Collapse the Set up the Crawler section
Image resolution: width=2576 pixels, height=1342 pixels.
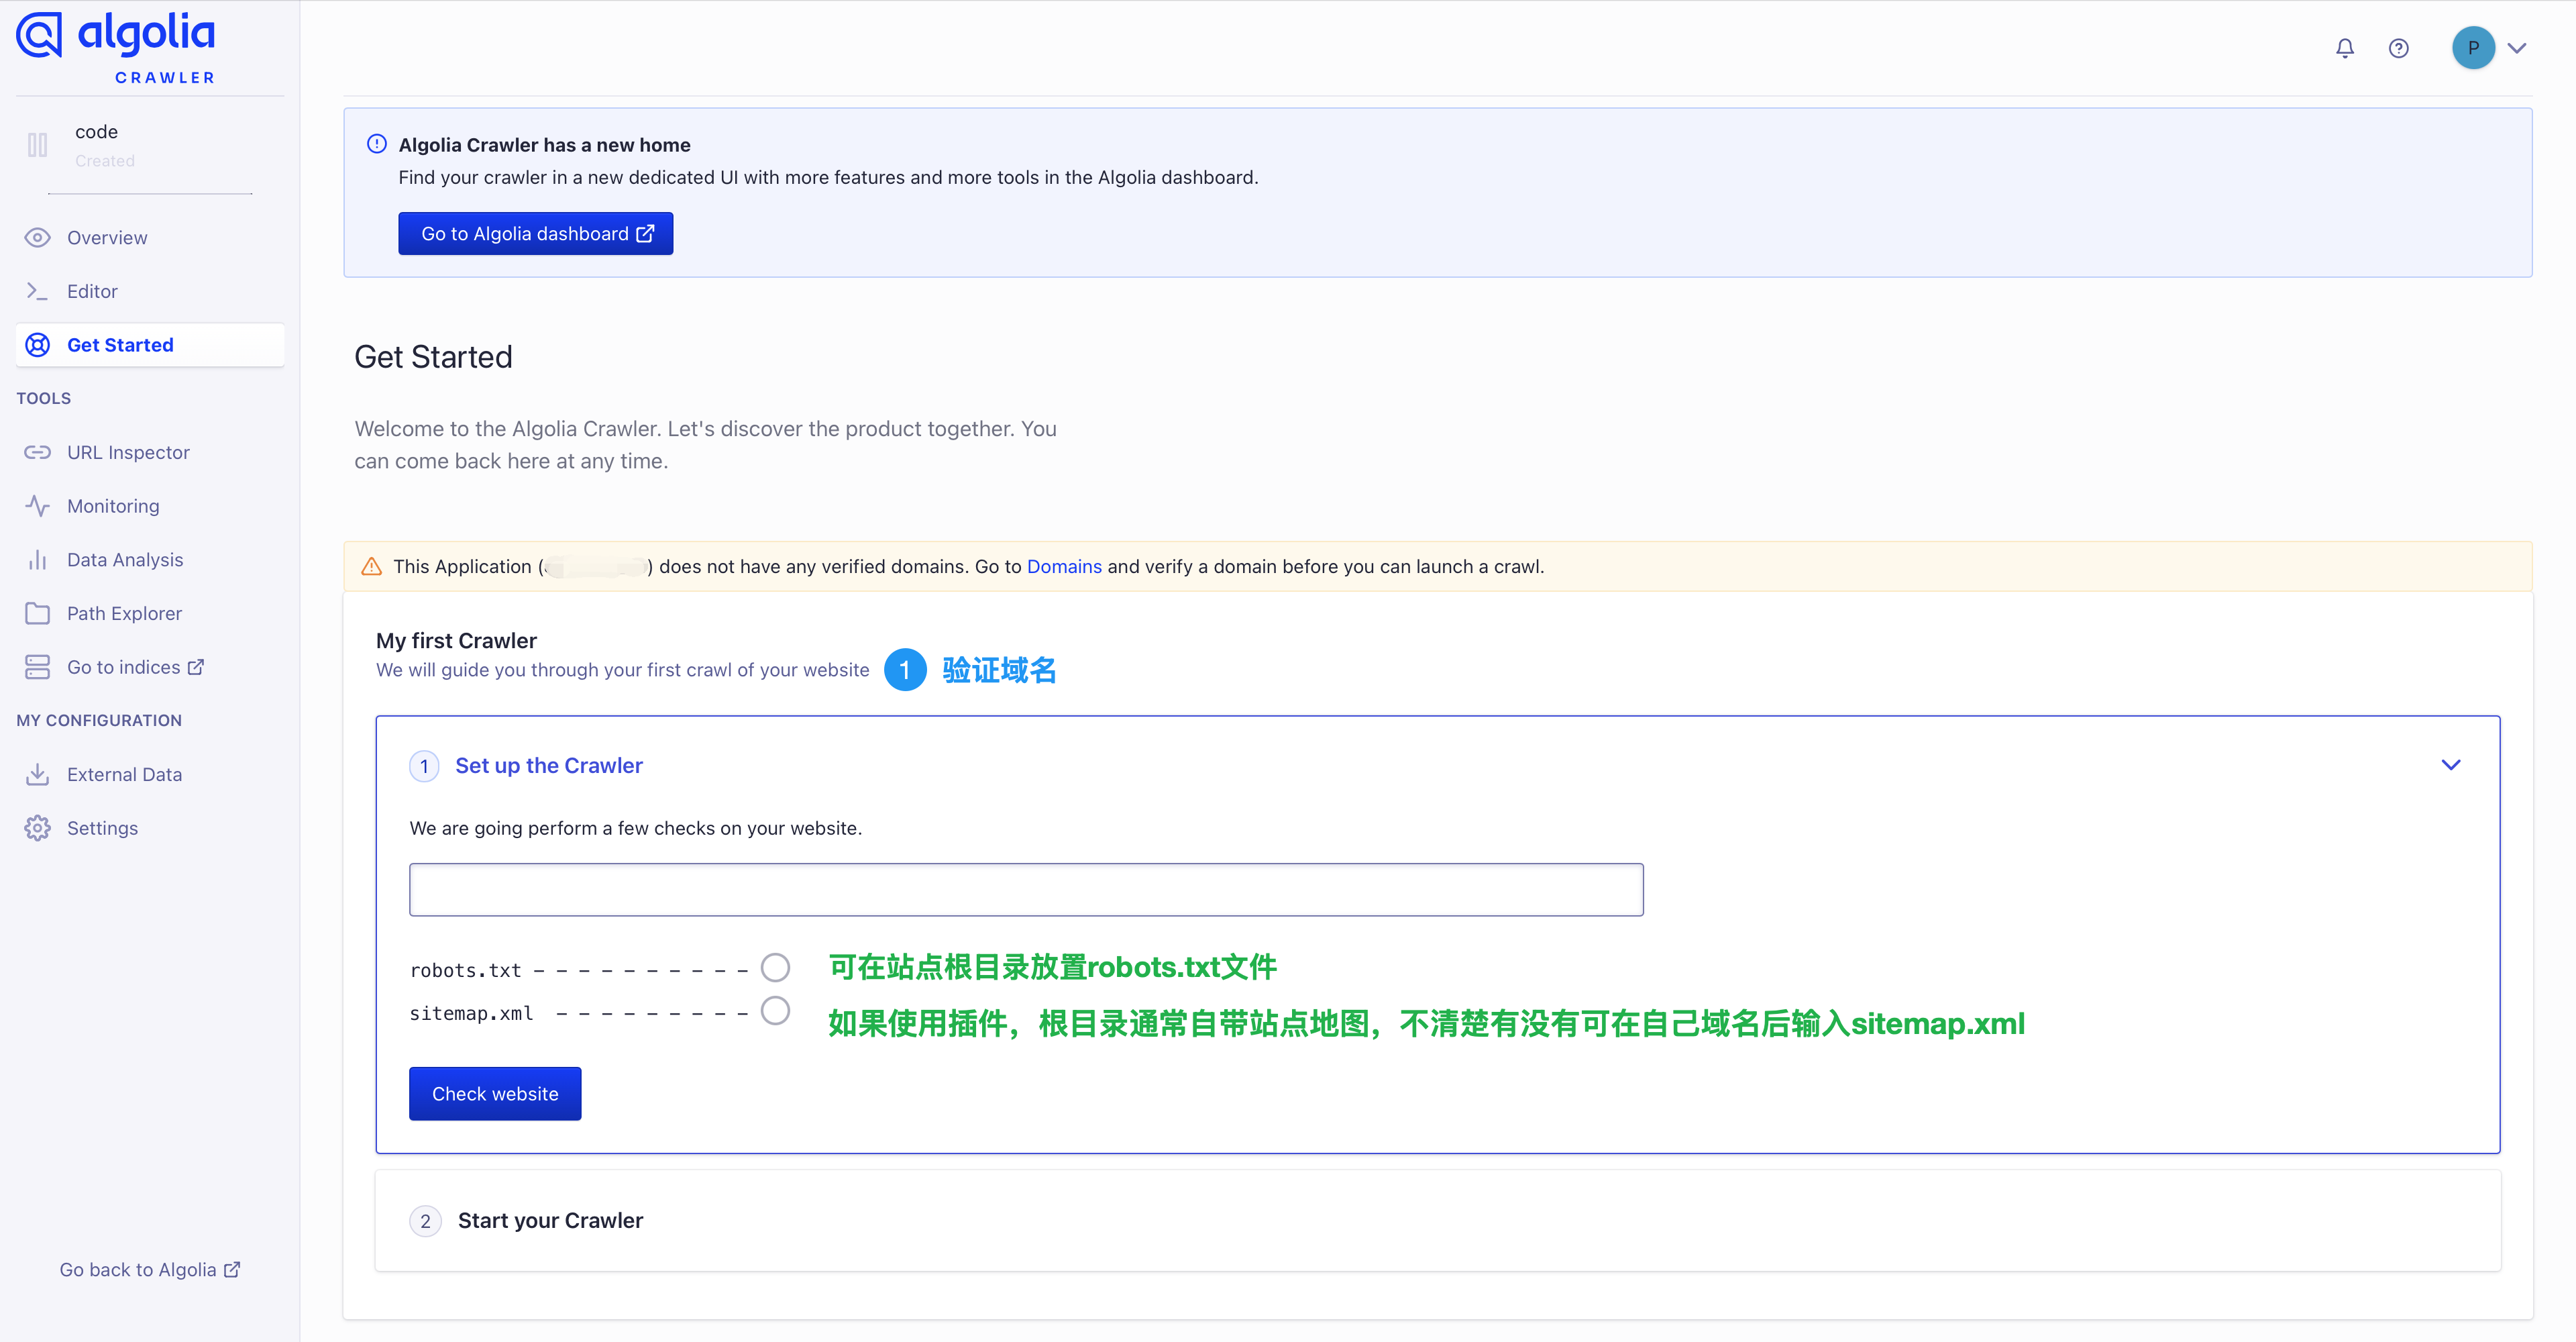click(x=2450, y=765)
